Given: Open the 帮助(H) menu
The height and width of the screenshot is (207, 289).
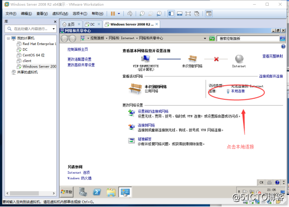Looking at the screenshot, I should click(98, 14).
